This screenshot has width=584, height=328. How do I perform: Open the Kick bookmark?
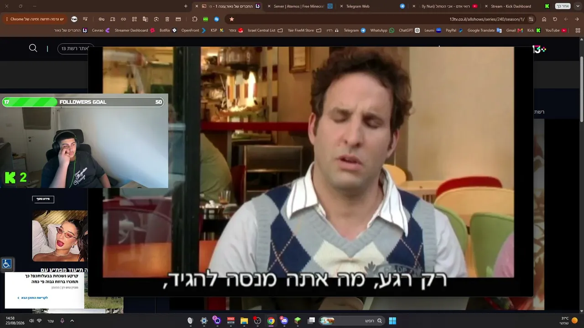point(534,31)
